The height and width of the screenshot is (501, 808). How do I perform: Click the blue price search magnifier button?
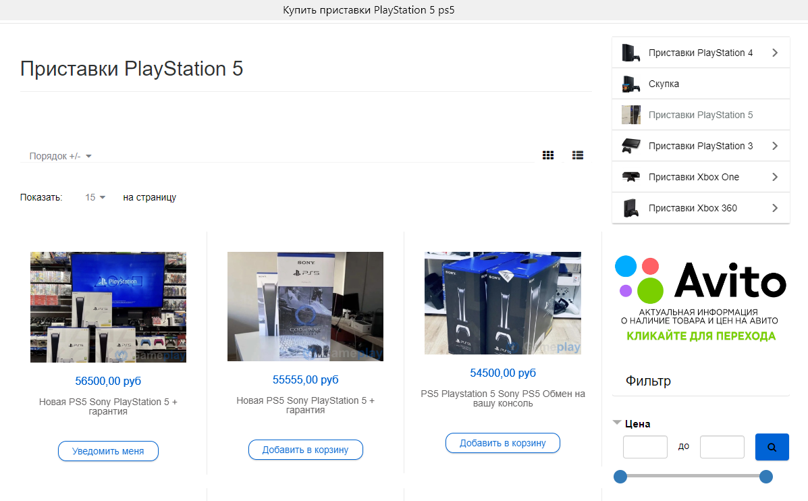click(x=772, y=447)
